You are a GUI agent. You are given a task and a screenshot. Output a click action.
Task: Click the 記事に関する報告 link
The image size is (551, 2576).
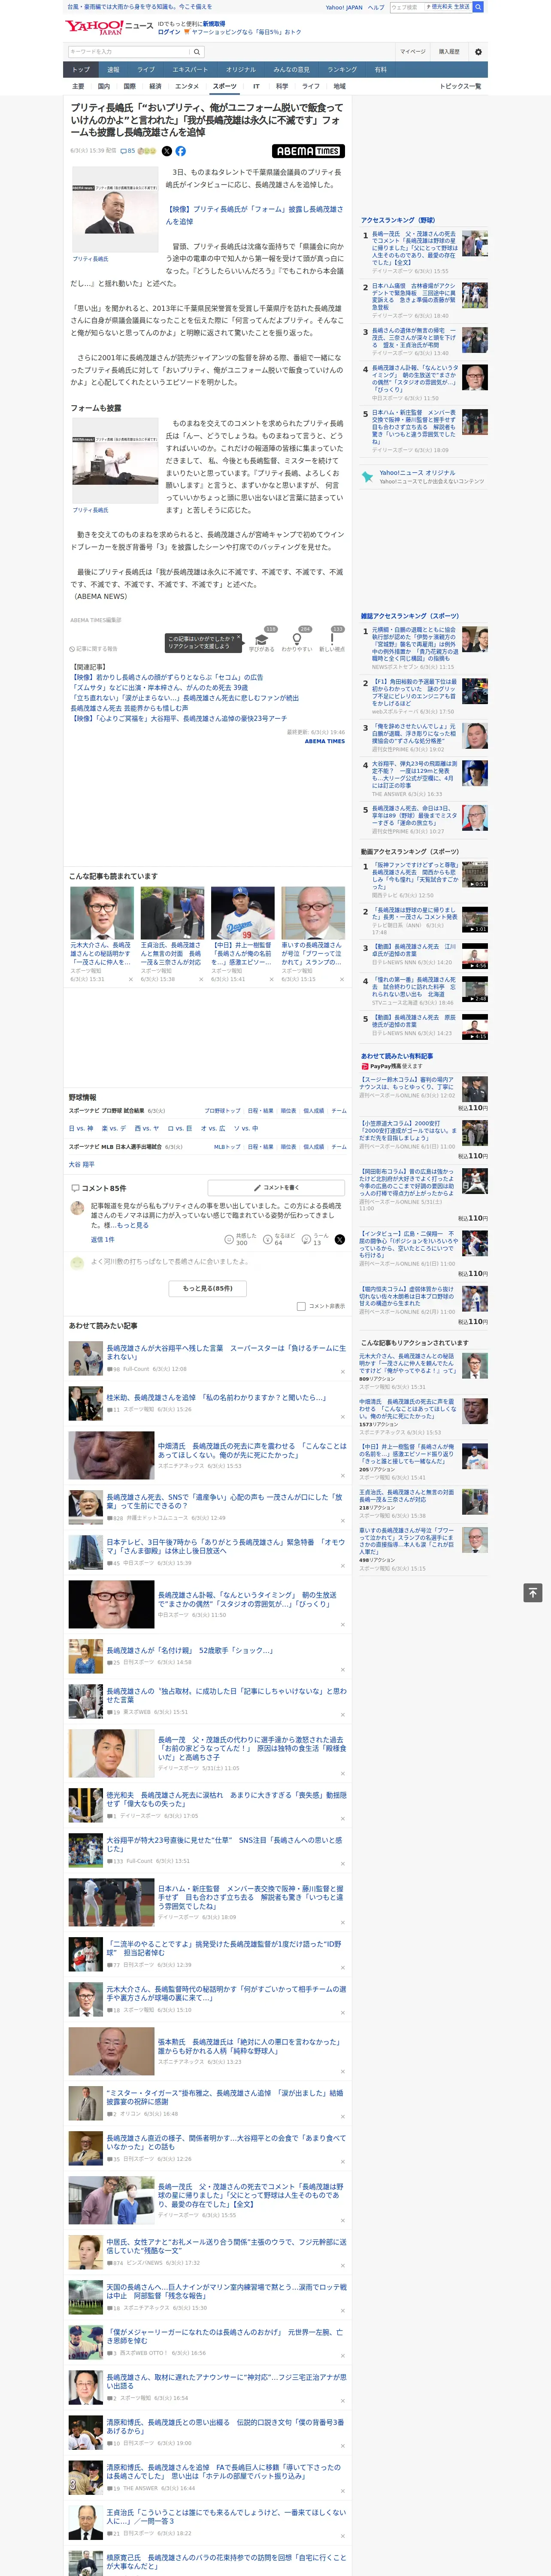pos(94,649)
